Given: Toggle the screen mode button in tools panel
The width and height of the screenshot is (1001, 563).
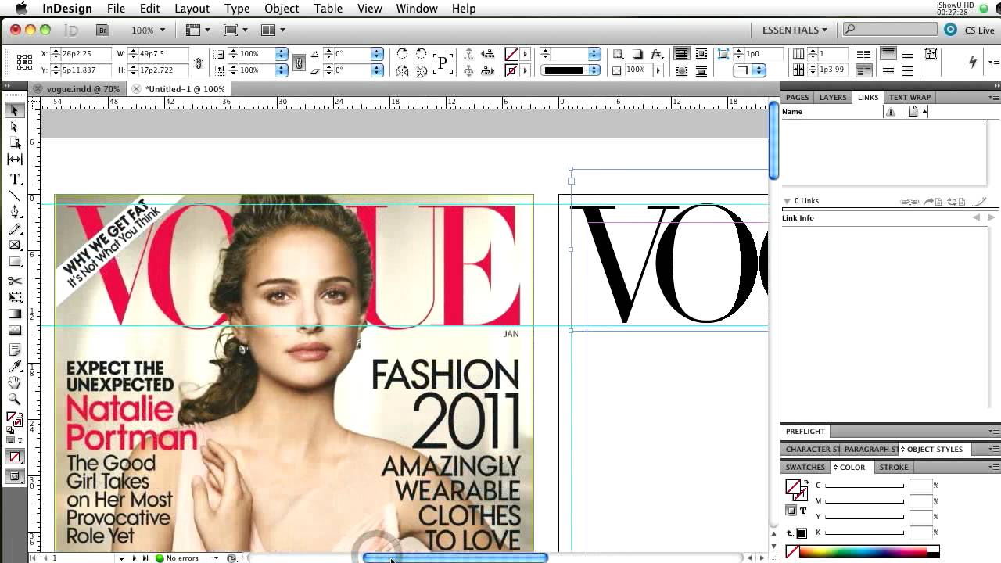Looking at the screenshot, I should (14, 475).
